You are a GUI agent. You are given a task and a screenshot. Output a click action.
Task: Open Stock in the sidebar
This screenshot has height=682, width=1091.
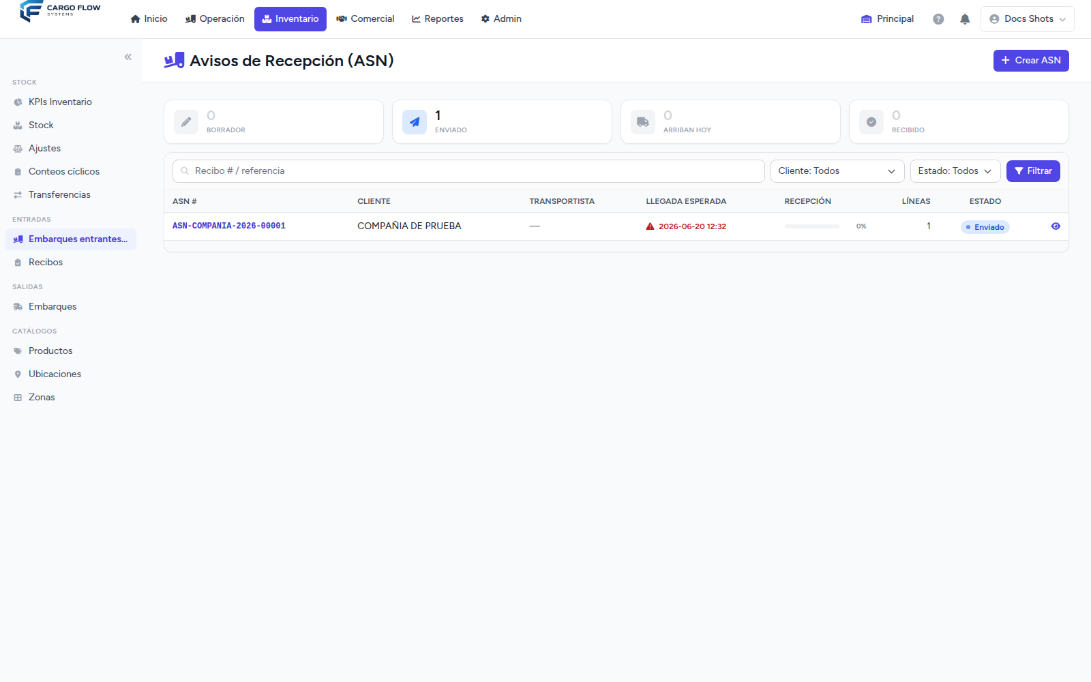point(71,125)
